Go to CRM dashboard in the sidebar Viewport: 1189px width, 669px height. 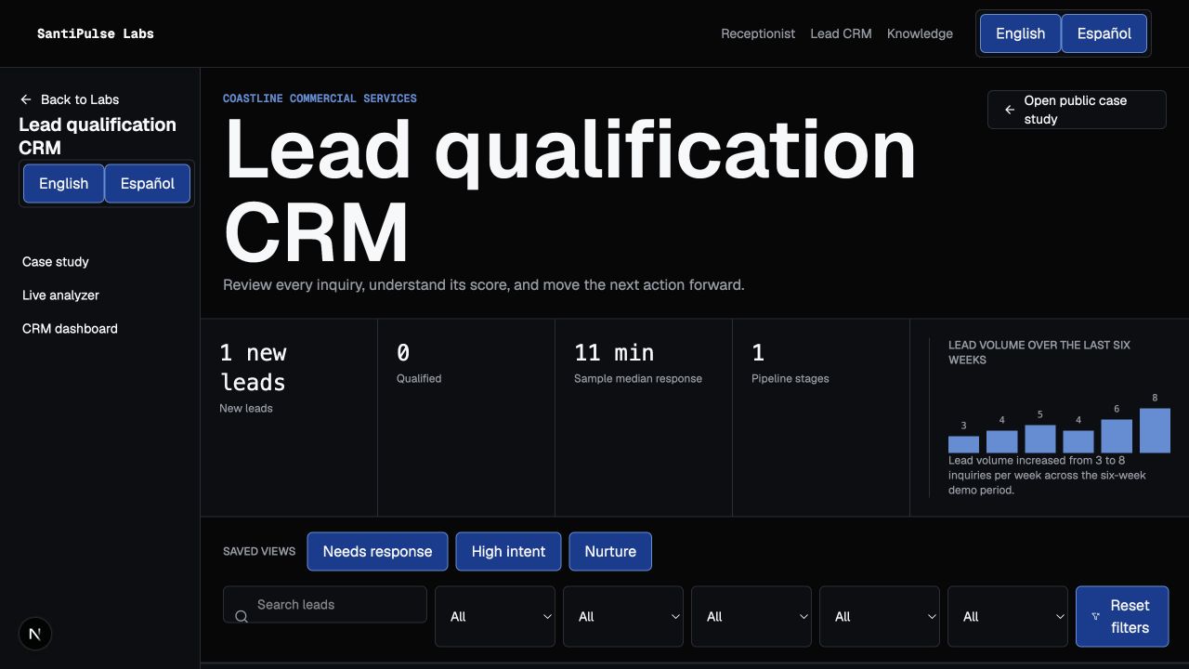coord(70,329)
